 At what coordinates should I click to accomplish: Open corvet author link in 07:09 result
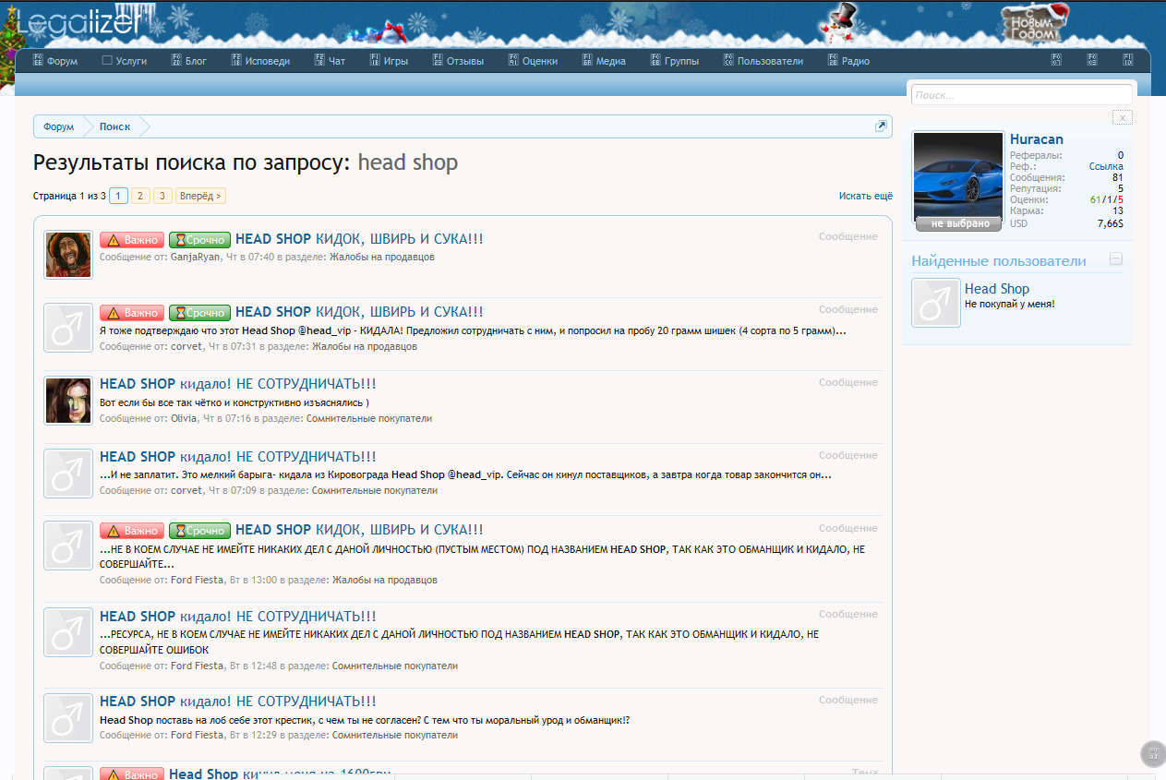click(186, 490)
